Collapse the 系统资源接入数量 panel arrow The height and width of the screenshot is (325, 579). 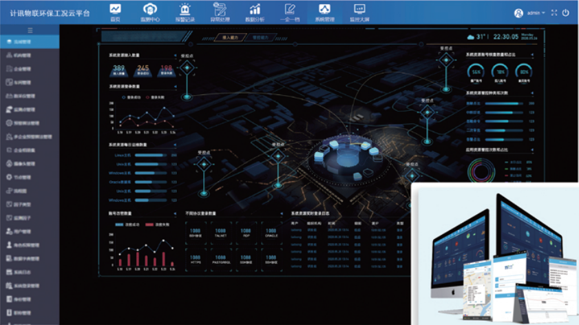[x=175, y=55]
